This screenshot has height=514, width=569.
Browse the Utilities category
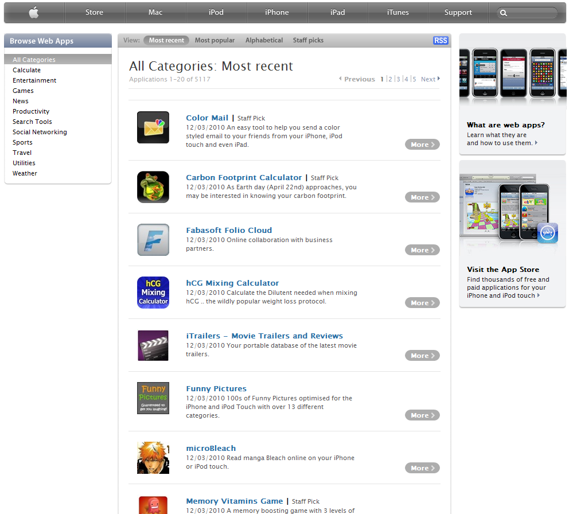[x=24, y=163]
